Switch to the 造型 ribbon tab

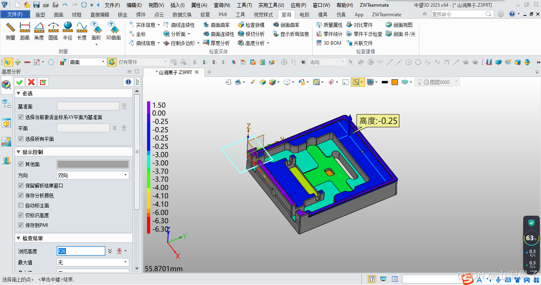(40, 15)
